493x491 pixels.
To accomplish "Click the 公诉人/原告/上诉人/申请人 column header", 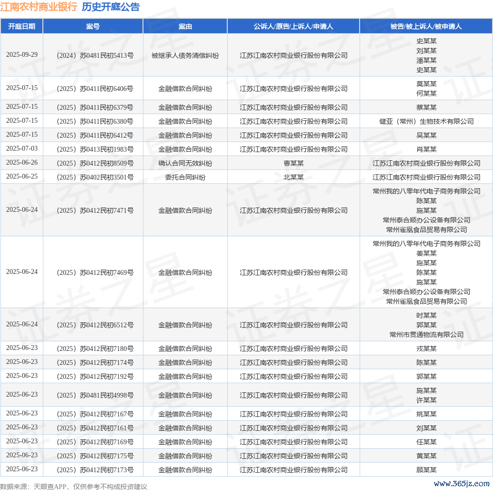I will coord(293,26).
